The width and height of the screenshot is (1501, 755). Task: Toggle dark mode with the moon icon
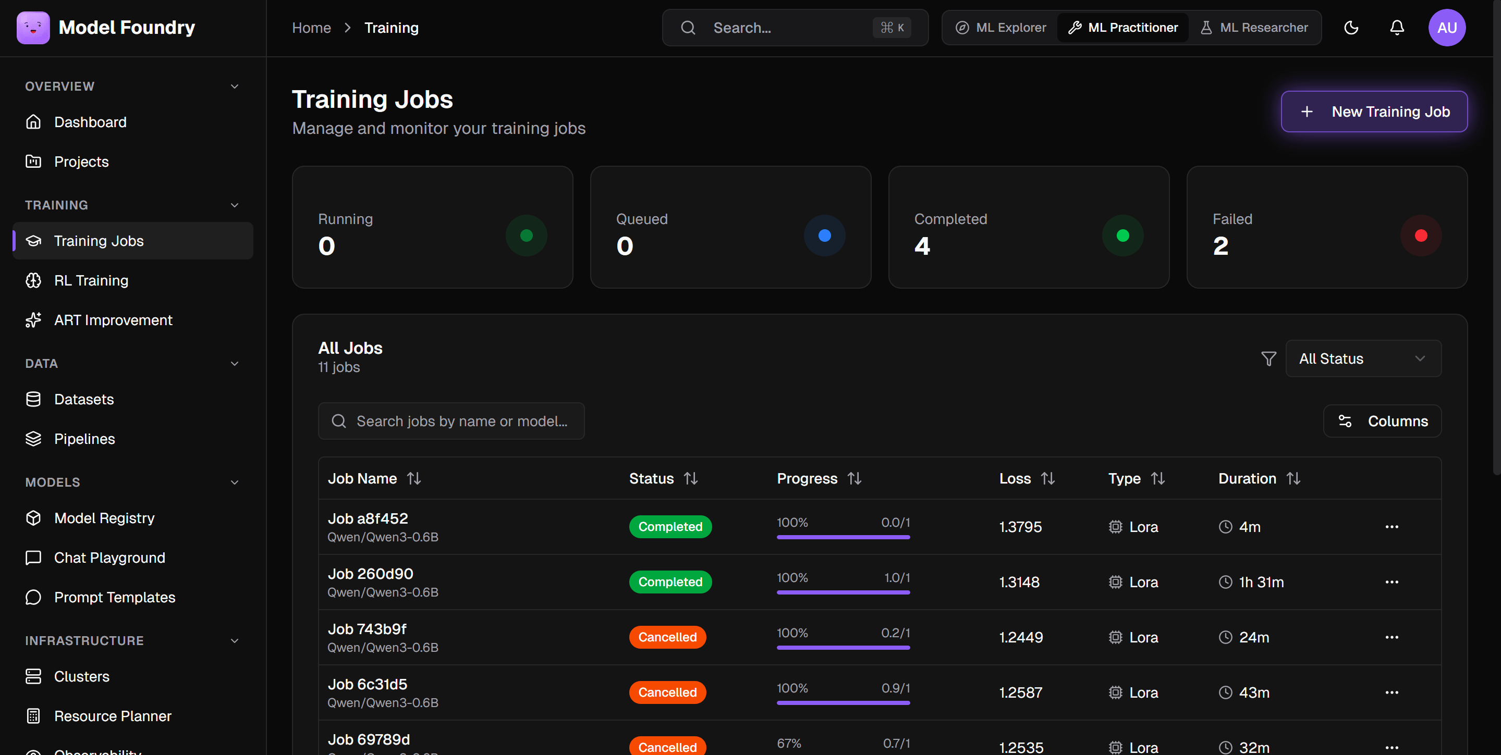pos(1351,28)
